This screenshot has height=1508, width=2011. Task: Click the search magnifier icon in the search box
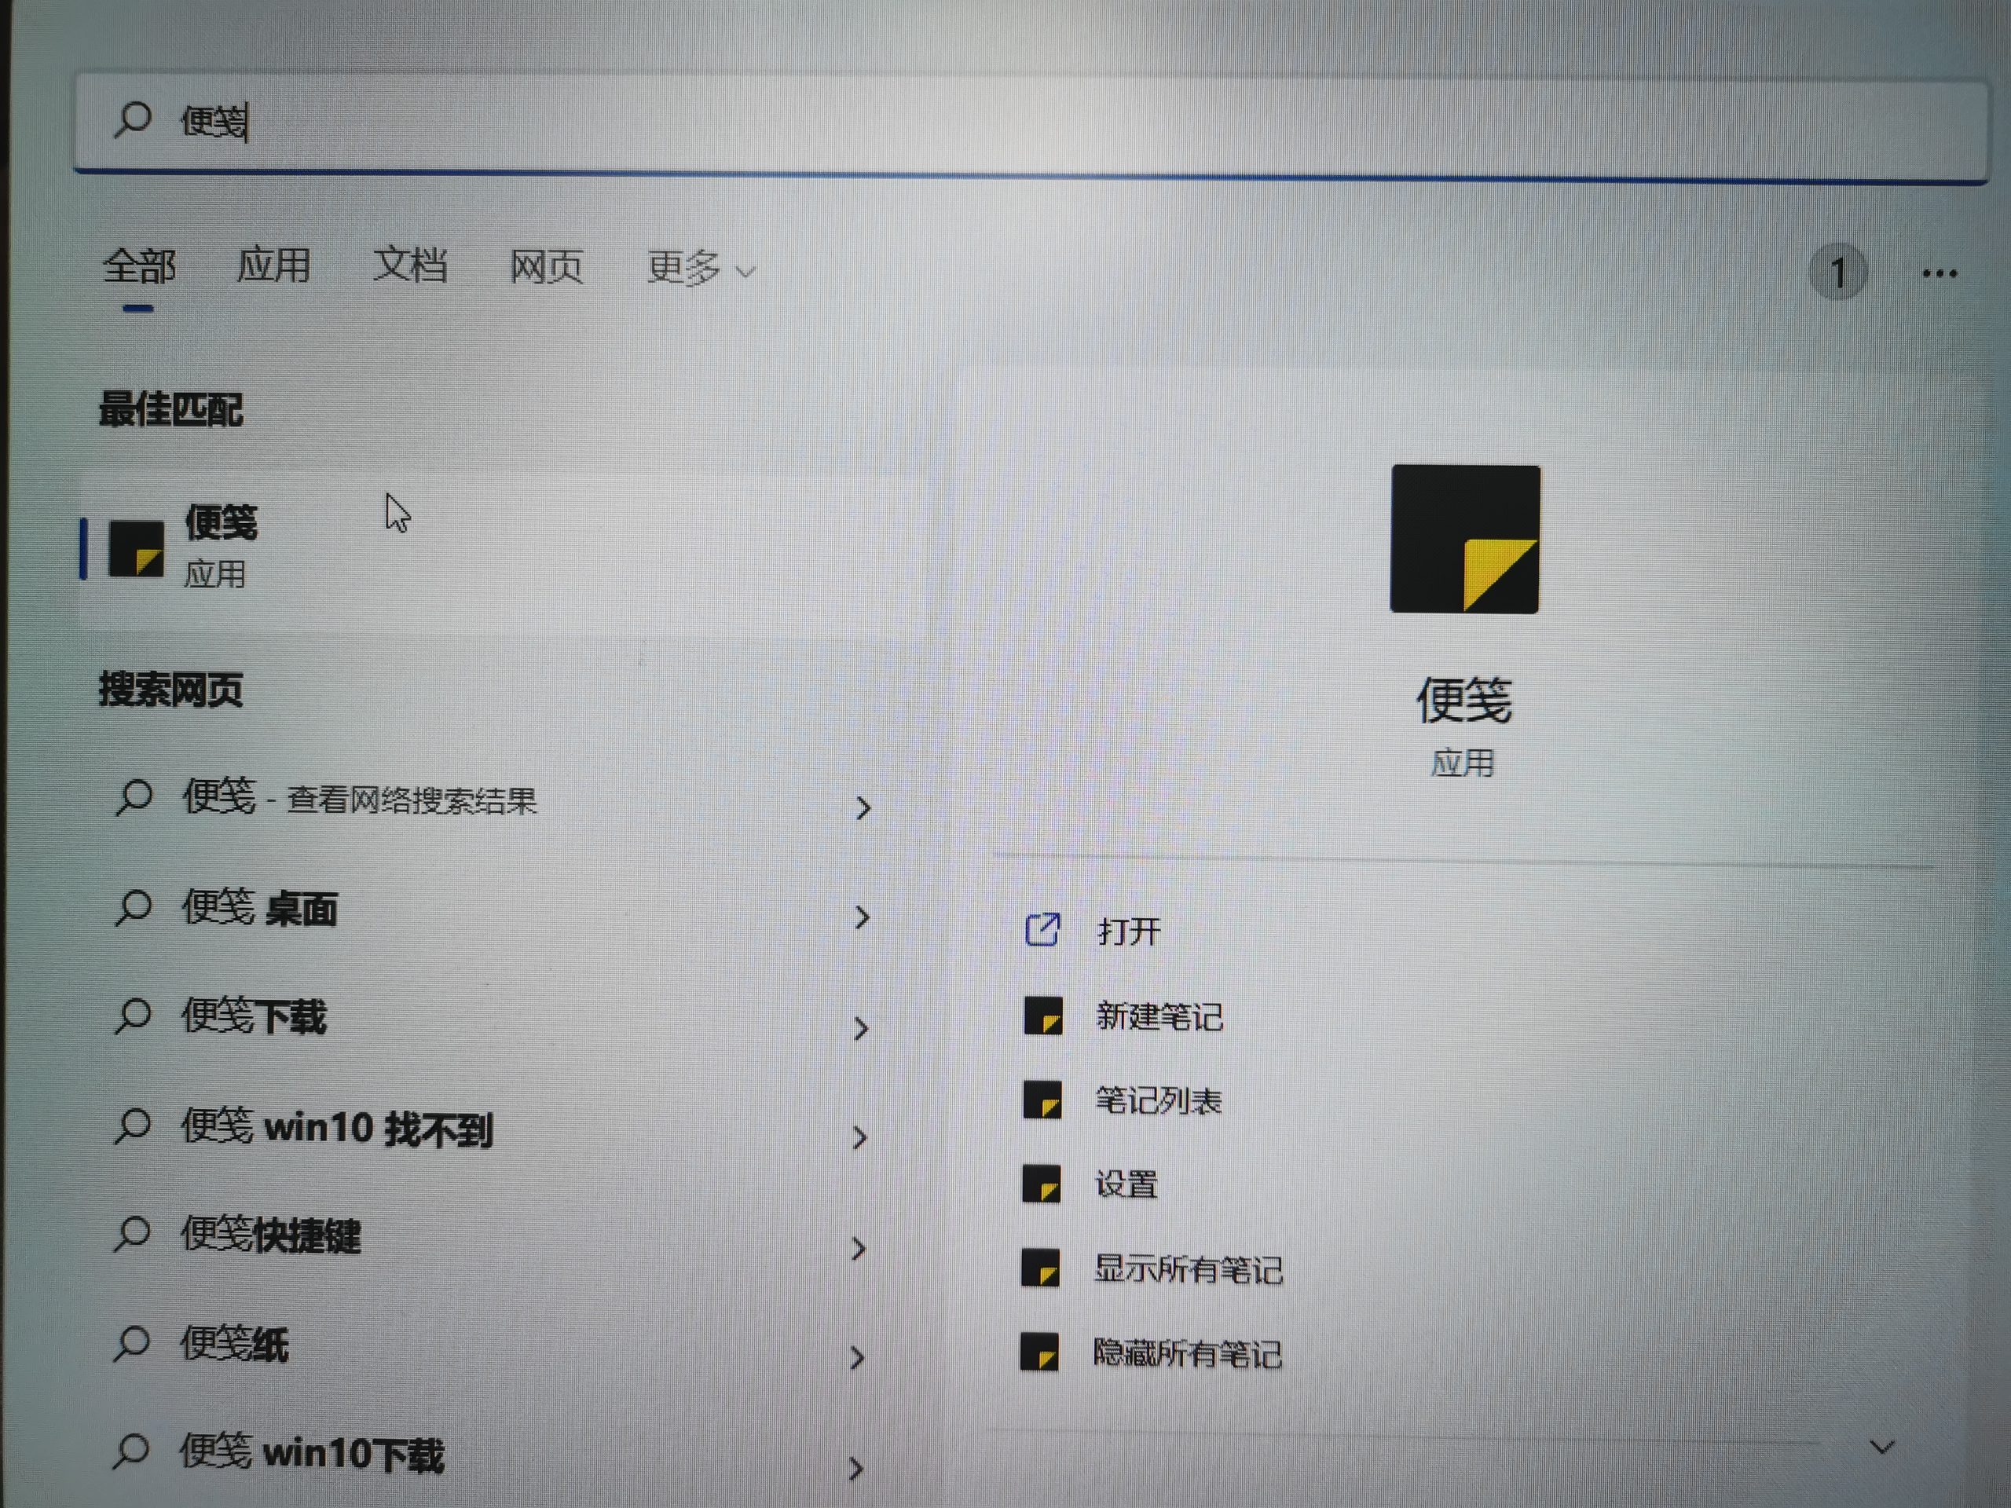tap(133, 120)
